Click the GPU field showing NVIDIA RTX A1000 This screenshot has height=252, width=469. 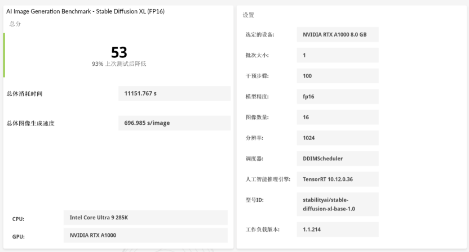[x=145, y=235]
